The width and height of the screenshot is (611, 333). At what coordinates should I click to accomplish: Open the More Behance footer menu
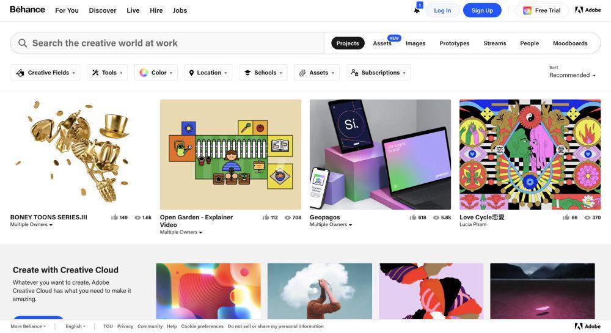28,326
